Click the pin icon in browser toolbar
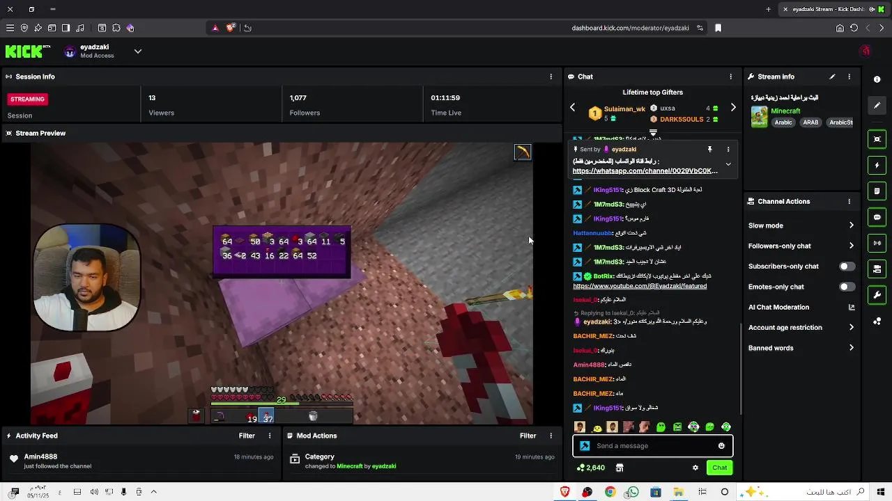This screenshot has height=501, width=892. (38, 28)
